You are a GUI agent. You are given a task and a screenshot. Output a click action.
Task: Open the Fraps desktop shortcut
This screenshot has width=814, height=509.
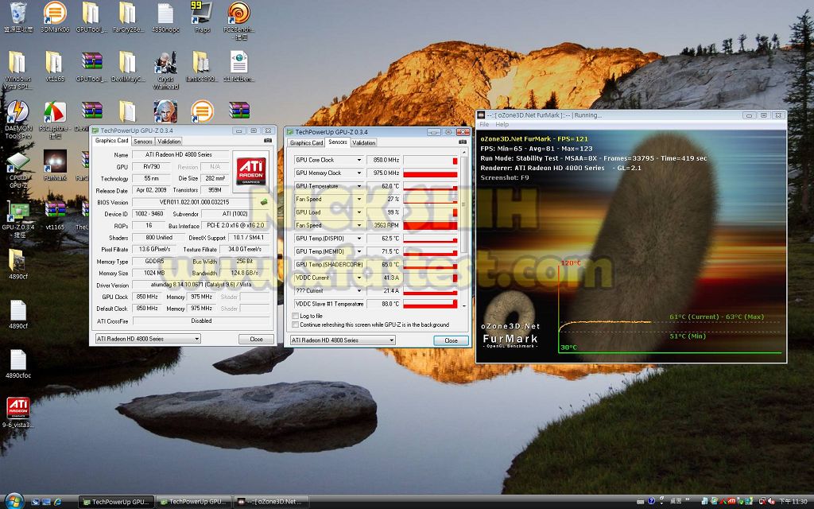pos(201,14)
